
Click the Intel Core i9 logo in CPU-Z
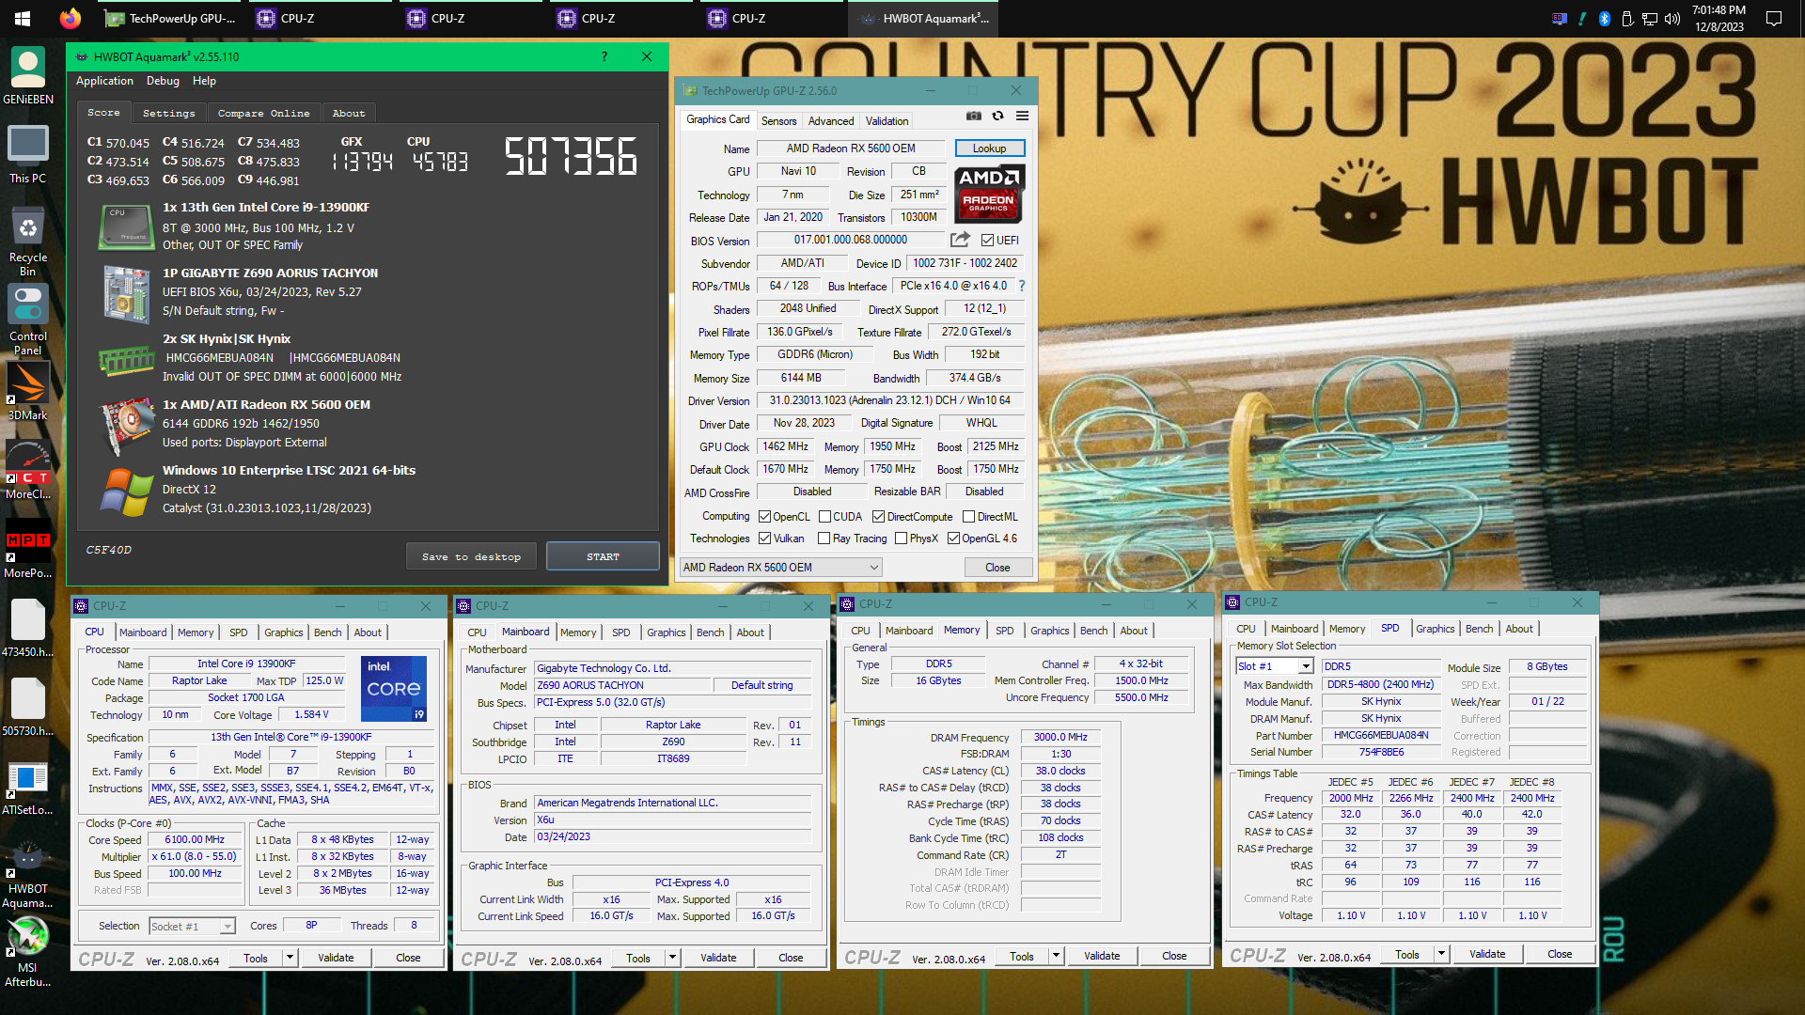click(394, 689)
